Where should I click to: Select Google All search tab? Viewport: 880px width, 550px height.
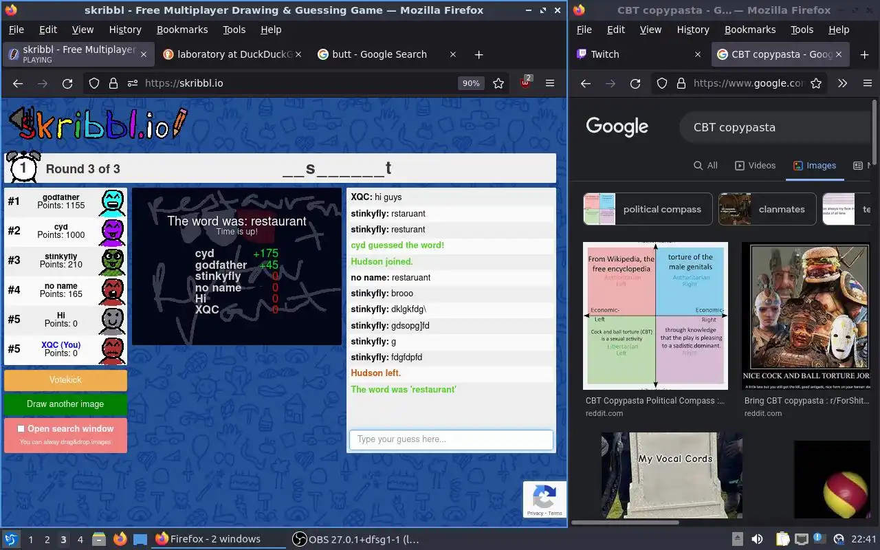pos(705,165)
